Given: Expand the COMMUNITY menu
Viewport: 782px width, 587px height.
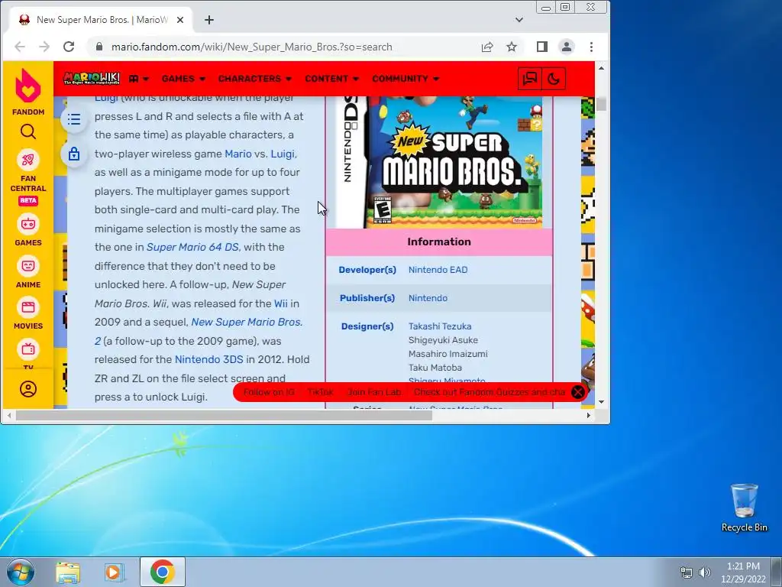Looking at the screenshot, I should (x=406, y=79).
